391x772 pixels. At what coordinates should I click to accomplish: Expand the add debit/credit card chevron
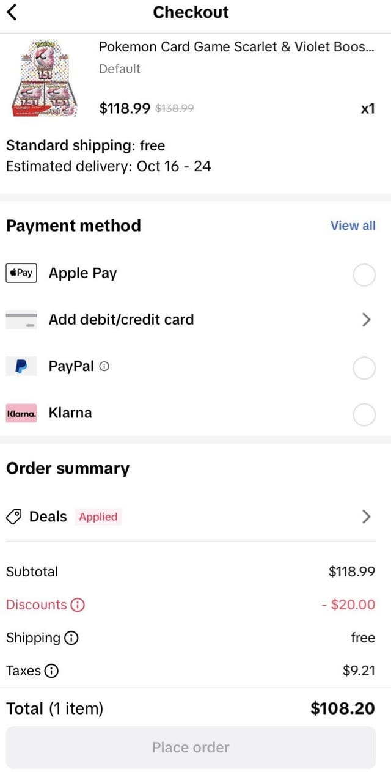[365, 319]
